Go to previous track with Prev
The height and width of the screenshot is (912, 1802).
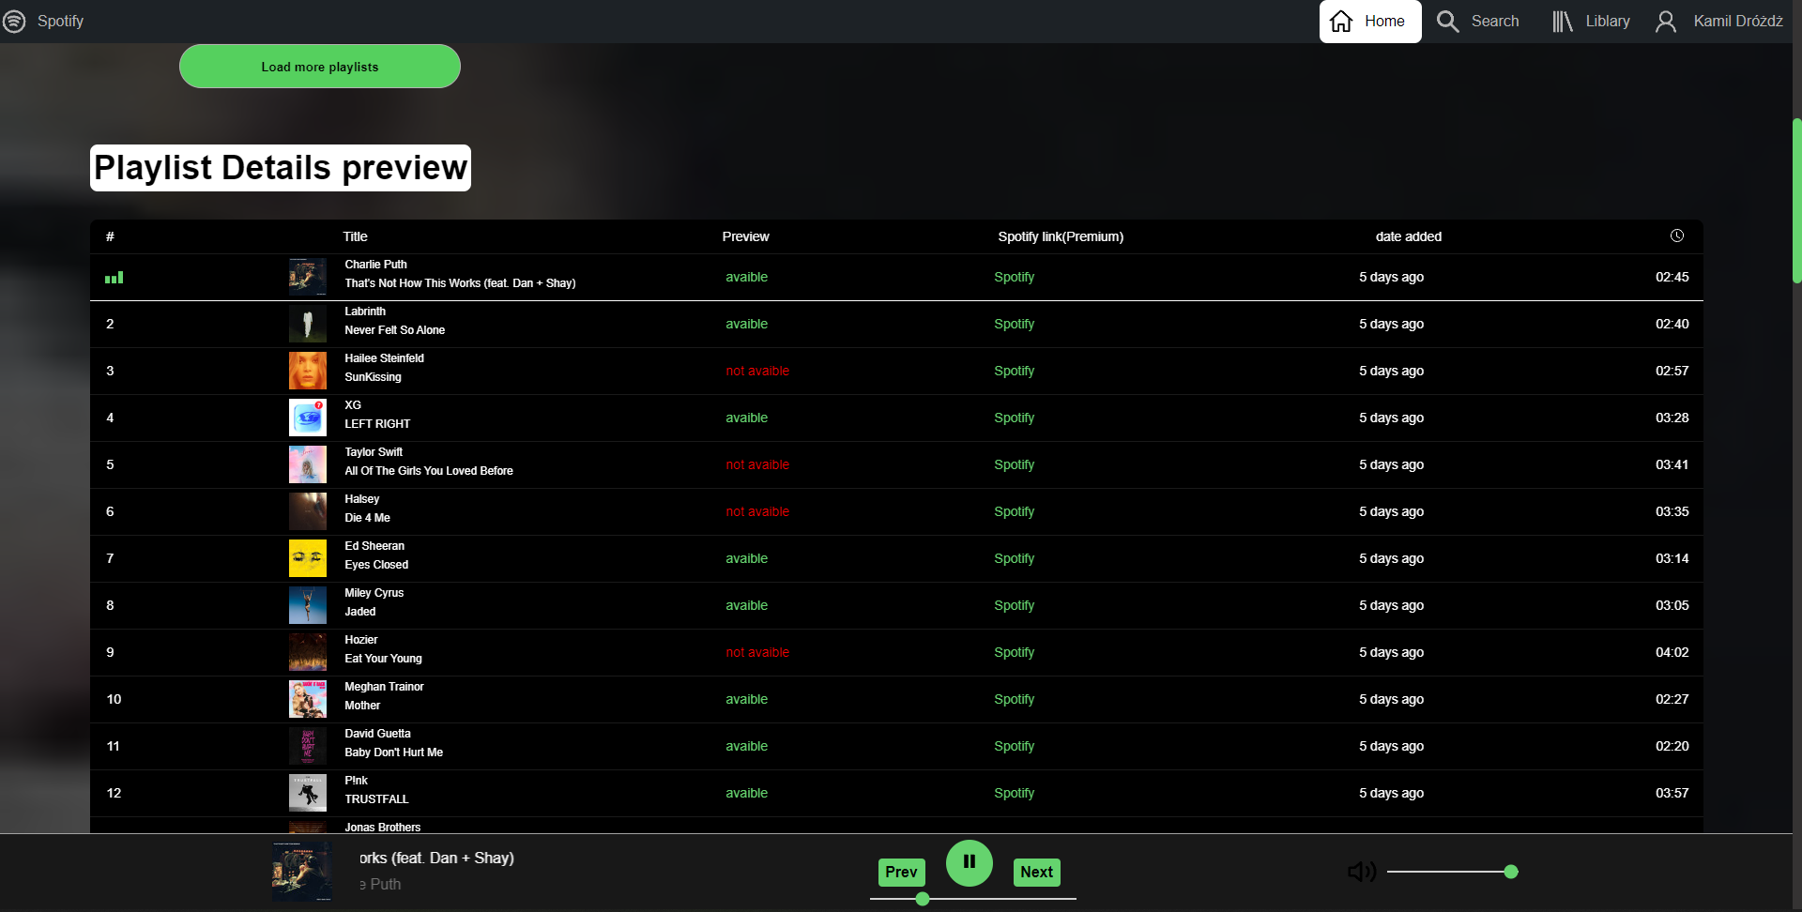pyautogui.click(x=900, y=872)
